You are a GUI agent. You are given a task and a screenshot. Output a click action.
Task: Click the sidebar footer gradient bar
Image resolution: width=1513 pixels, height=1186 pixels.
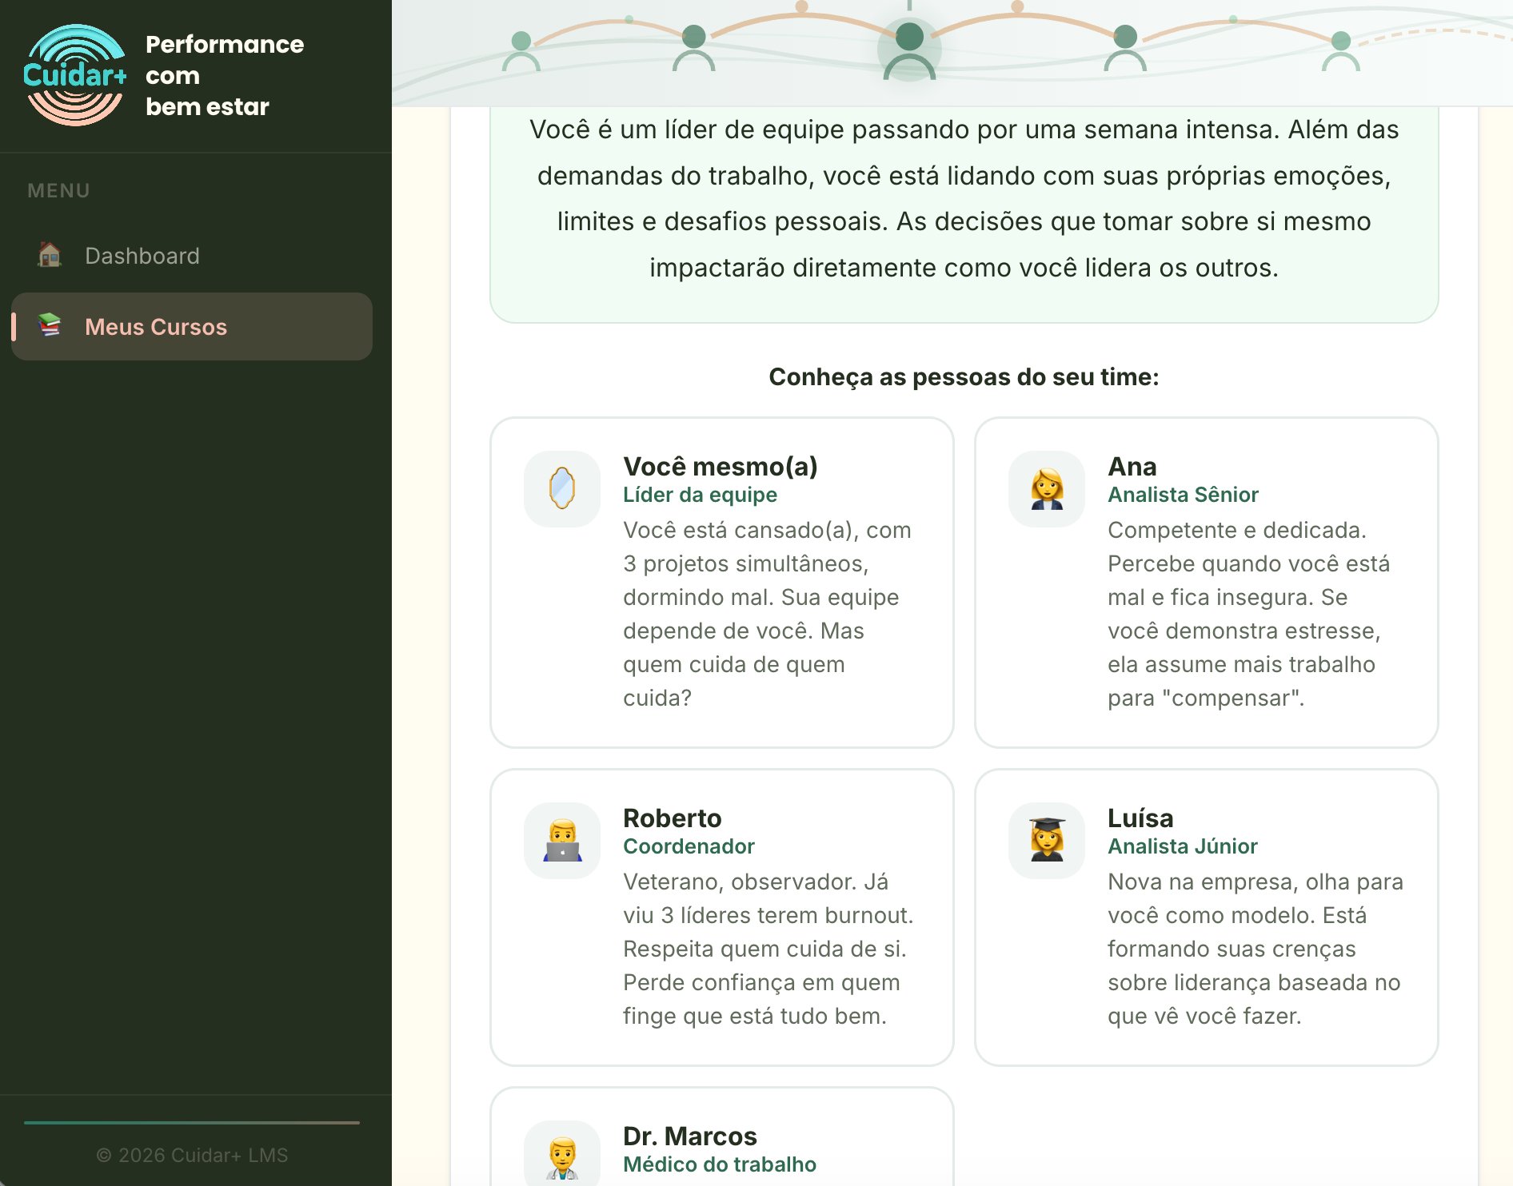tap(192, 1122)
